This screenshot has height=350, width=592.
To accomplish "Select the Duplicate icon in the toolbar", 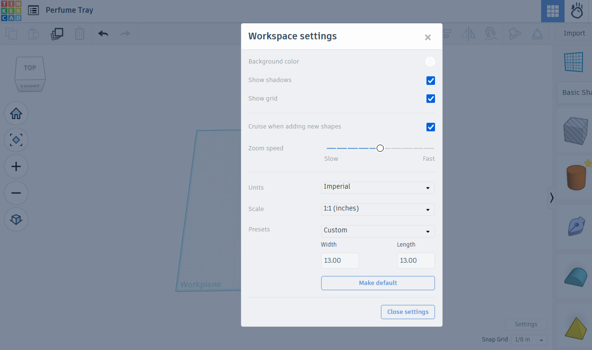I will point(57,33).
